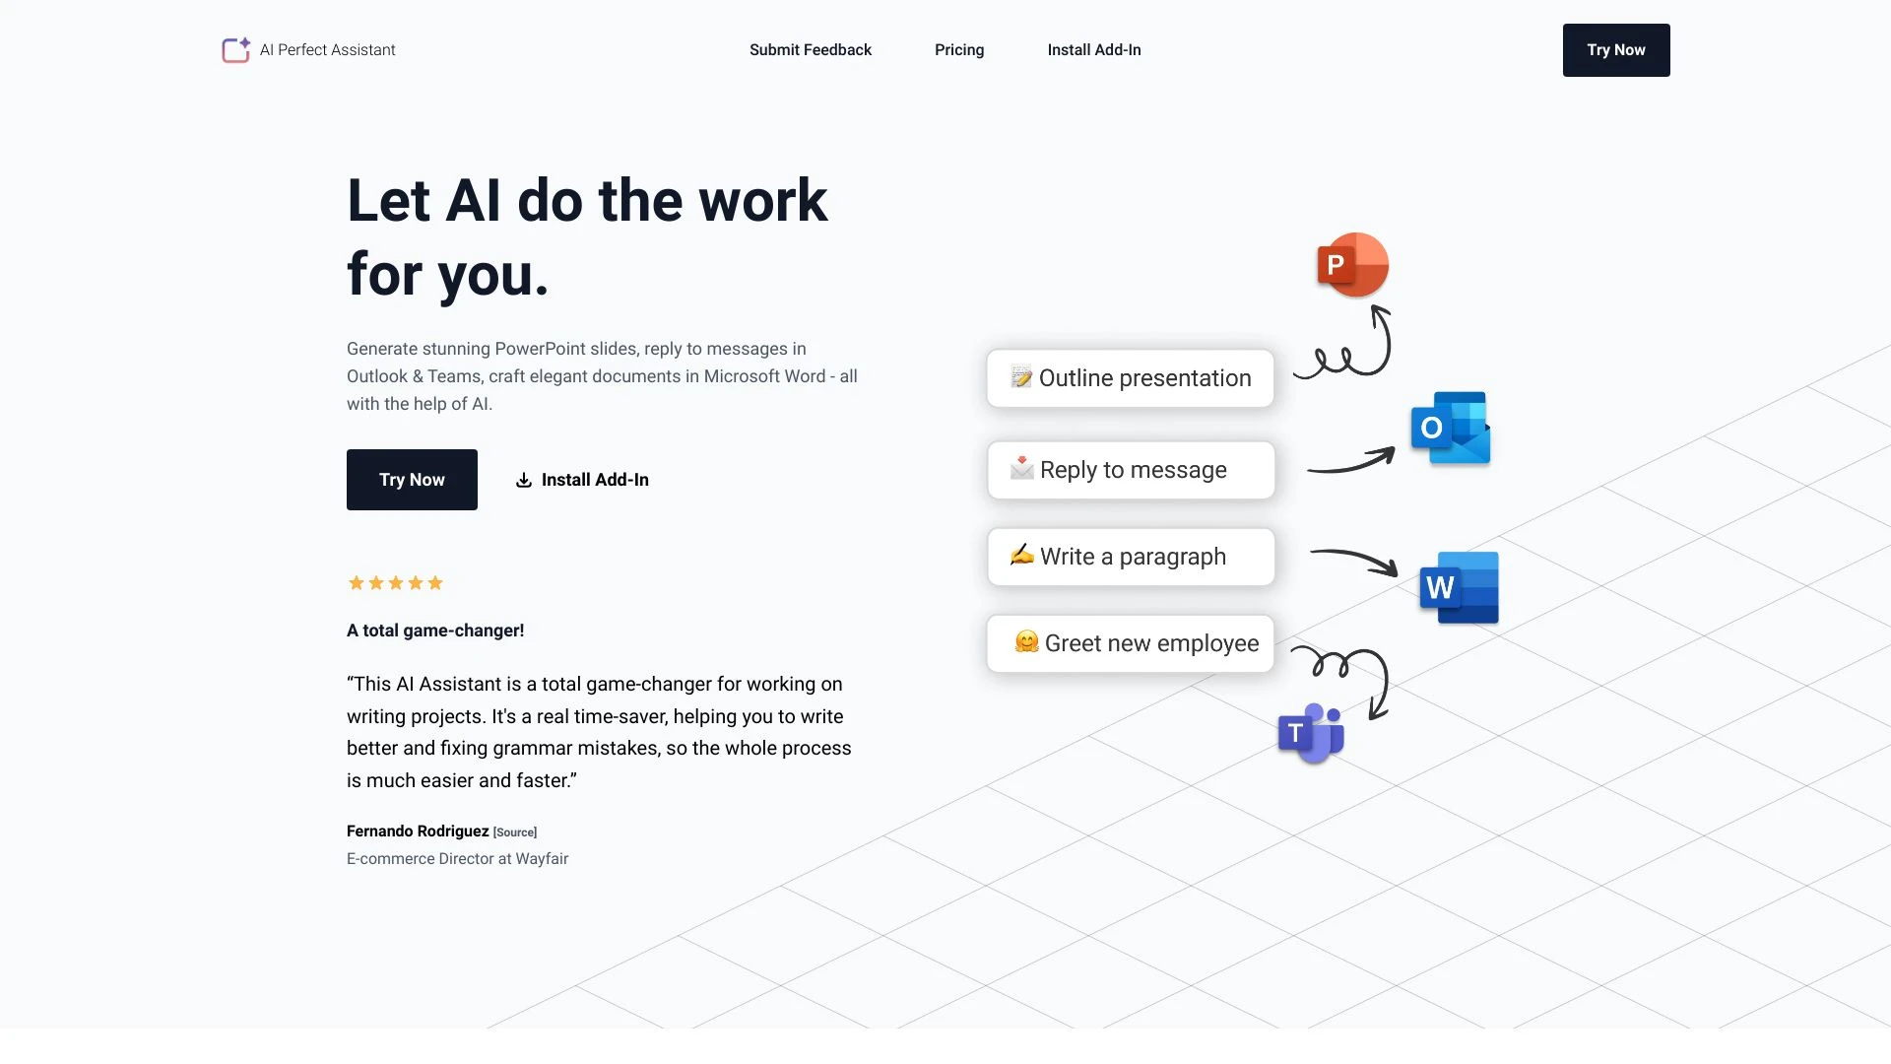Click the Try Now header button
This screenshot has height=1064, width=1891.
tap(1615, 49)
